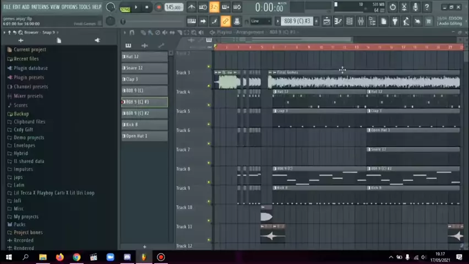Click the Final Gemes audio clip
469x264 pixels.
click(363, 81)
